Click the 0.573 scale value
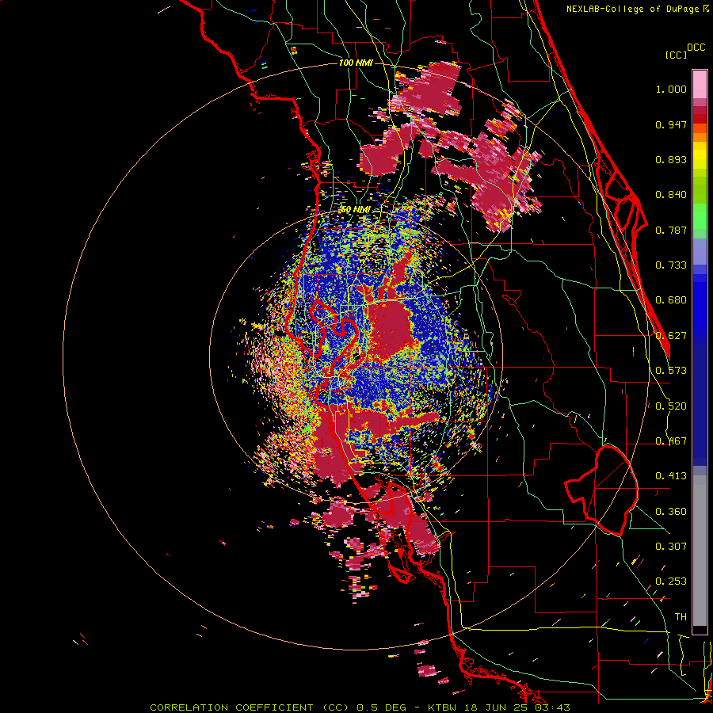Viewport: 713px width, 713px height. [x=671, y=371]
